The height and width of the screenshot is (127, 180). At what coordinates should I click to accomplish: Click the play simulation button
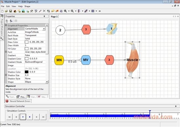pos(23,117)
